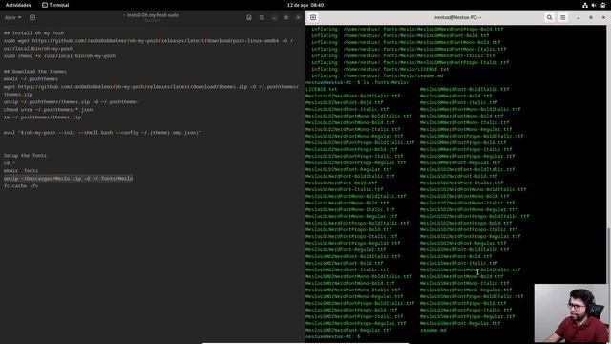Click MesloLGSNerdFont-Regular.ttf in listing

[x=460, y=323]
